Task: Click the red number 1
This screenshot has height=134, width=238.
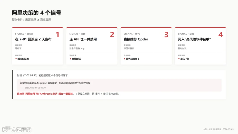Action: pyautogui.click(x=58, y=35)
